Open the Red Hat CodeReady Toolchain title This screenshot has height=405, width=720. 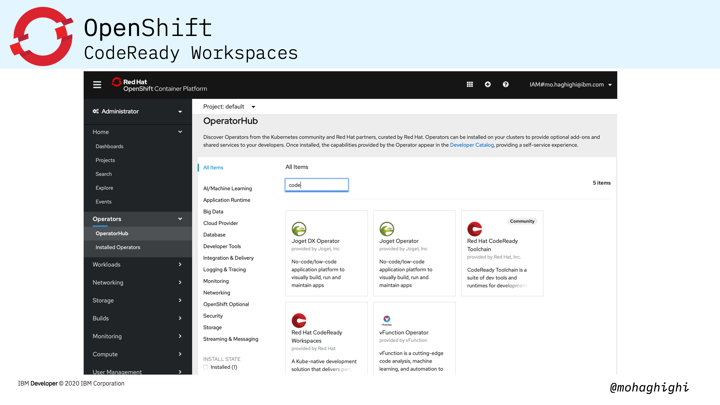pos(492,245)
